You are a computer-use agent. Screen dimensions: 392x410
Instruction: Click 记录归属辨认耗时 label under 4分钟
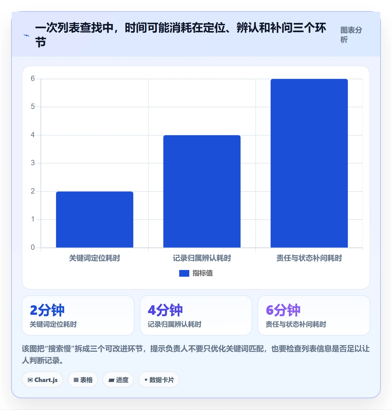point(174,324)
